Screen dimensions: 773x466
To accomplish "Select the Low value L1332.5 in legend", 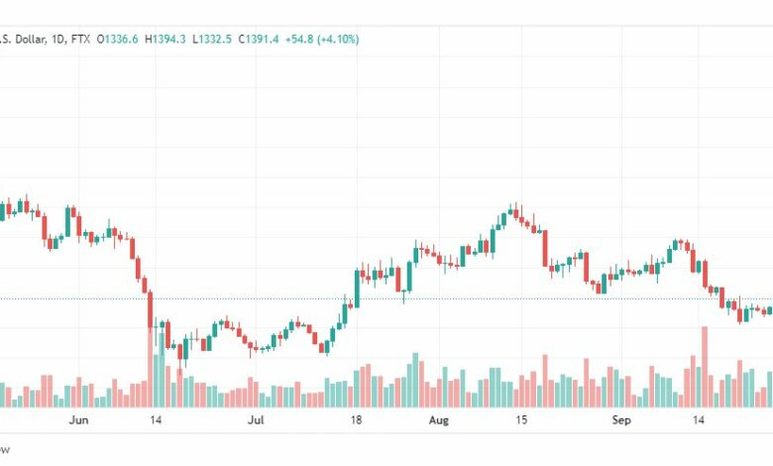I will 212,39.
